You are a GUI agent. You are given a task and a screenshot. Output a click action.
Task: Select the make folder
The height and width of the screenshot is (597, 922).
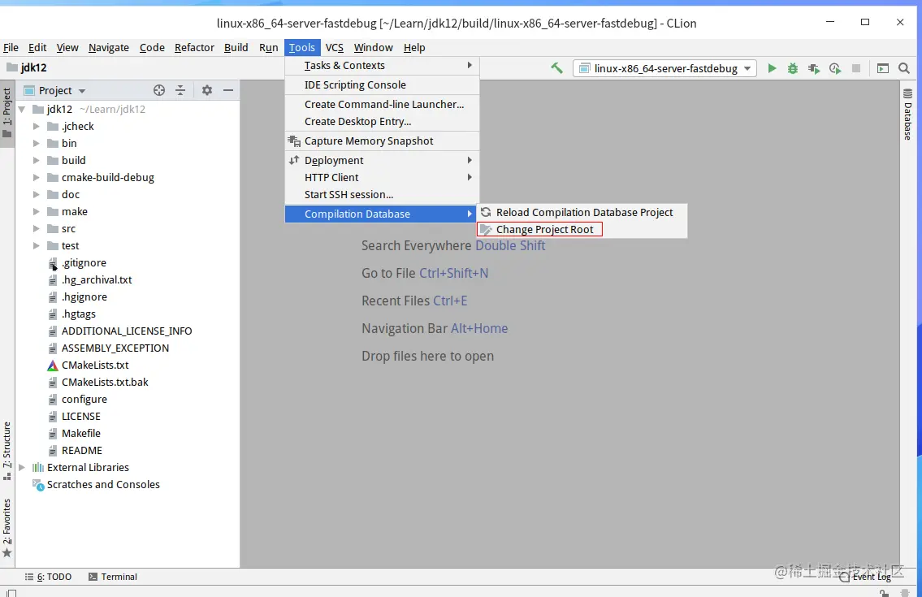74,212
